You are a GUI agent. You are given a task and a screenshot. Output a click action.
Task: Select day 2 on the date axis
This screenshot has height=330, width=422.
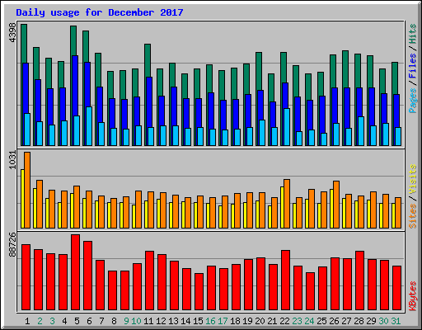[40, 321]
